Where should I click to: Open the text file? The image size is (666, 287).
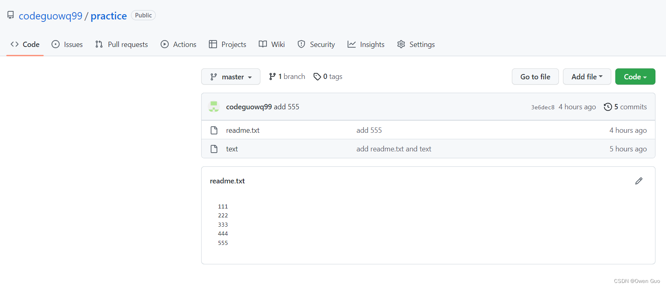point(232,149)
